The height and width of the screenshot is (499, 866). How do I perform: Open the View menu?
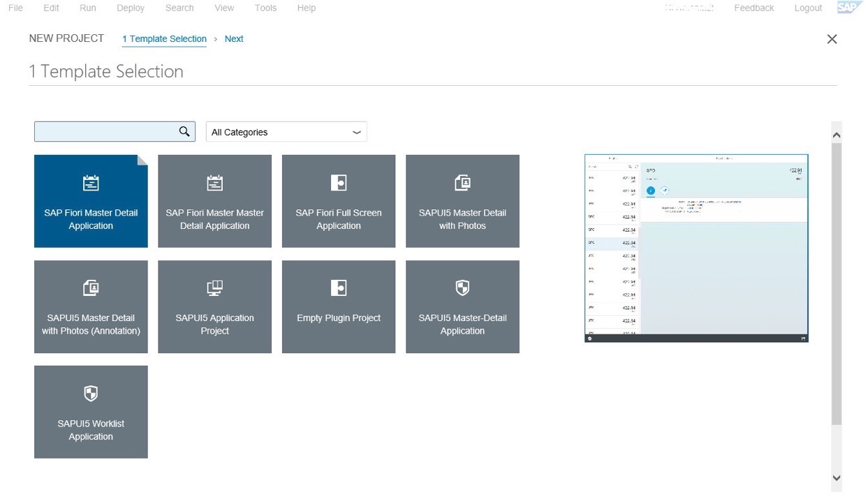pyautogui.click(x=224, y=8)
